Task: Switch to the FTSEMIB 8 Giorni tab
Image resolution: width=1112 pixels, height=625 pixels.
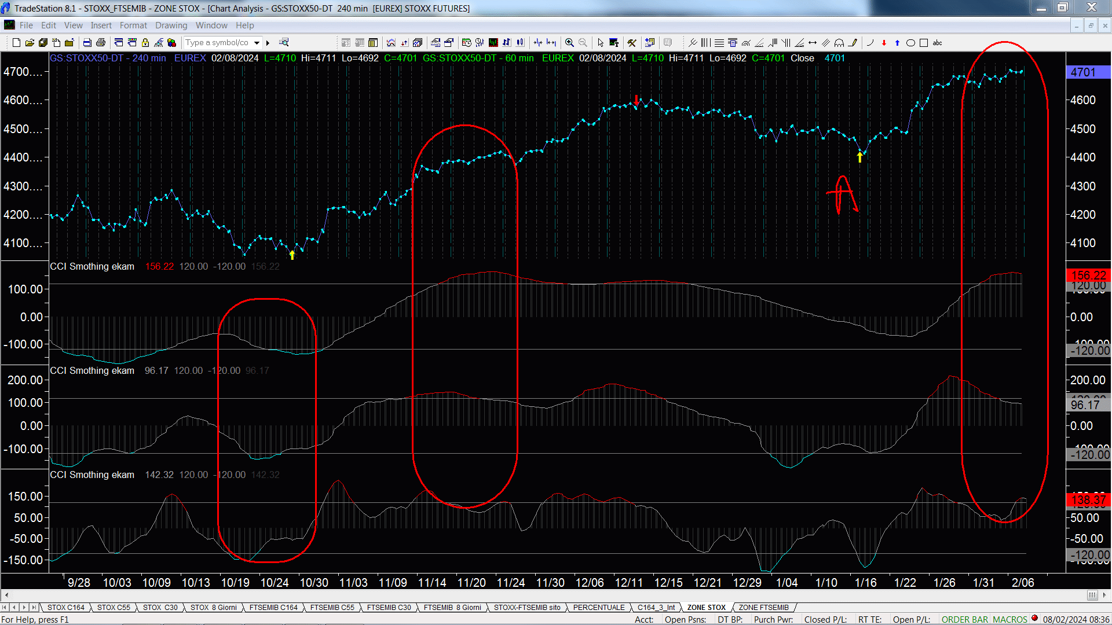Action: (452, 607)
